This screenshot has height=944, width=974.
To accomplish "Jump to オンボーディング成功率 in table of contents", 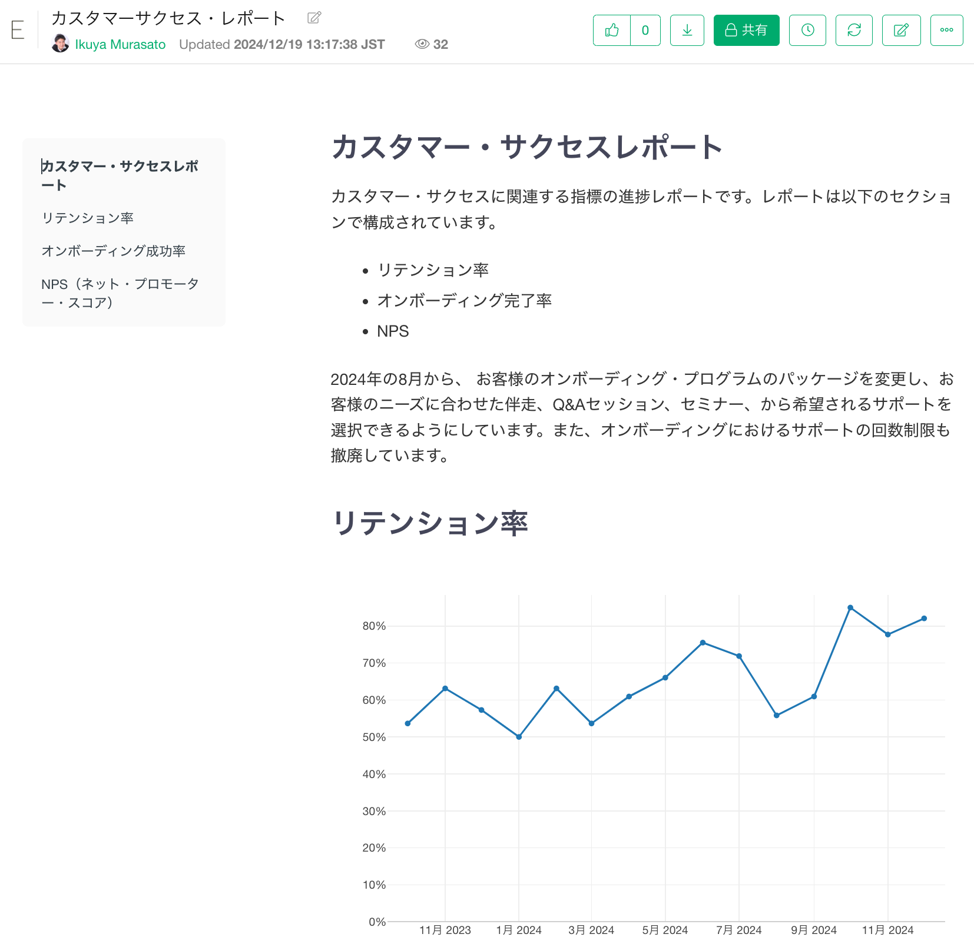I will [x=113, y=251].
